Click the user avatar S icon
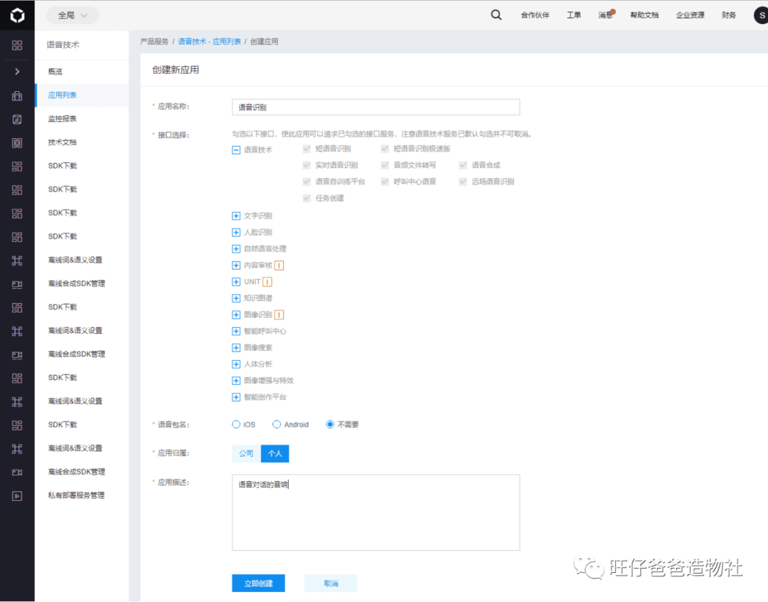Viewport: 768px width, 602px height. coord(761,15)
